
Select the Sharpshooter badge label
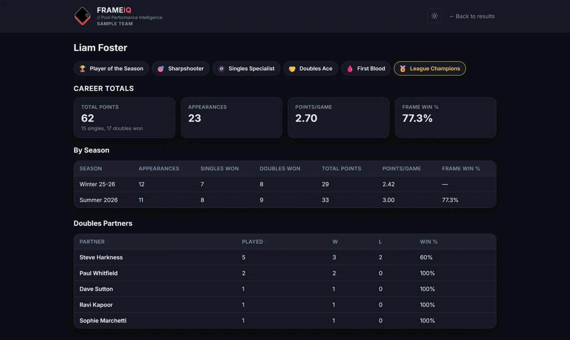[186, 69]
